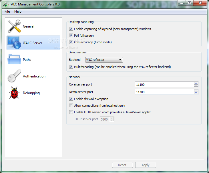Click the Authentication label in sidebar

point(34,76)
